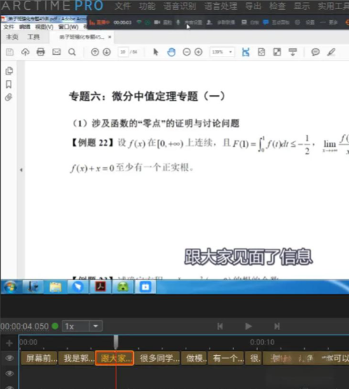Select the Hand pan tool in Acrobat
Screen dimensions: 349x389
pos(171,52)
